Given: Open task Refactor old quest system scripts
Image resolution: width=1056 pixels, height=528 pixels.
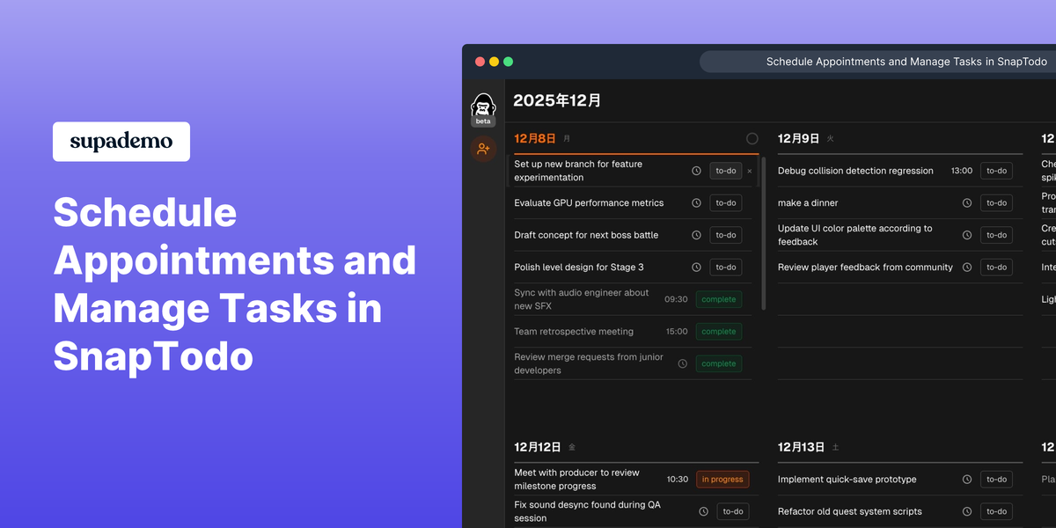Looking at the screenshot, I should 850,511.
